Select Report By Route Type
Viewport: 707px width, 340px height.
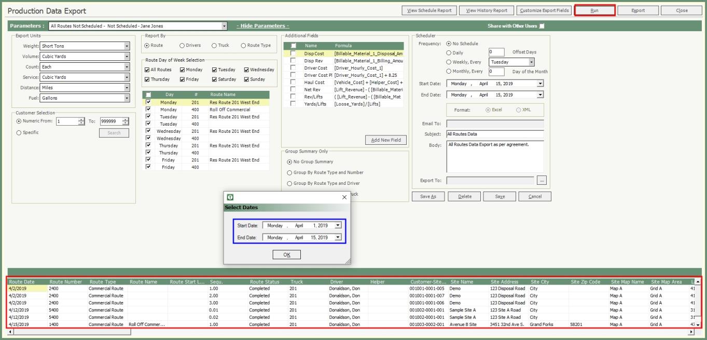(243, 46)
